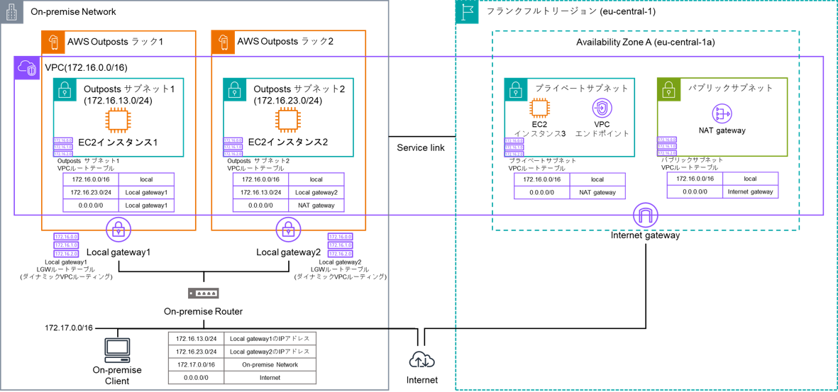Click the On-premise Router icon

click(204, 293)
